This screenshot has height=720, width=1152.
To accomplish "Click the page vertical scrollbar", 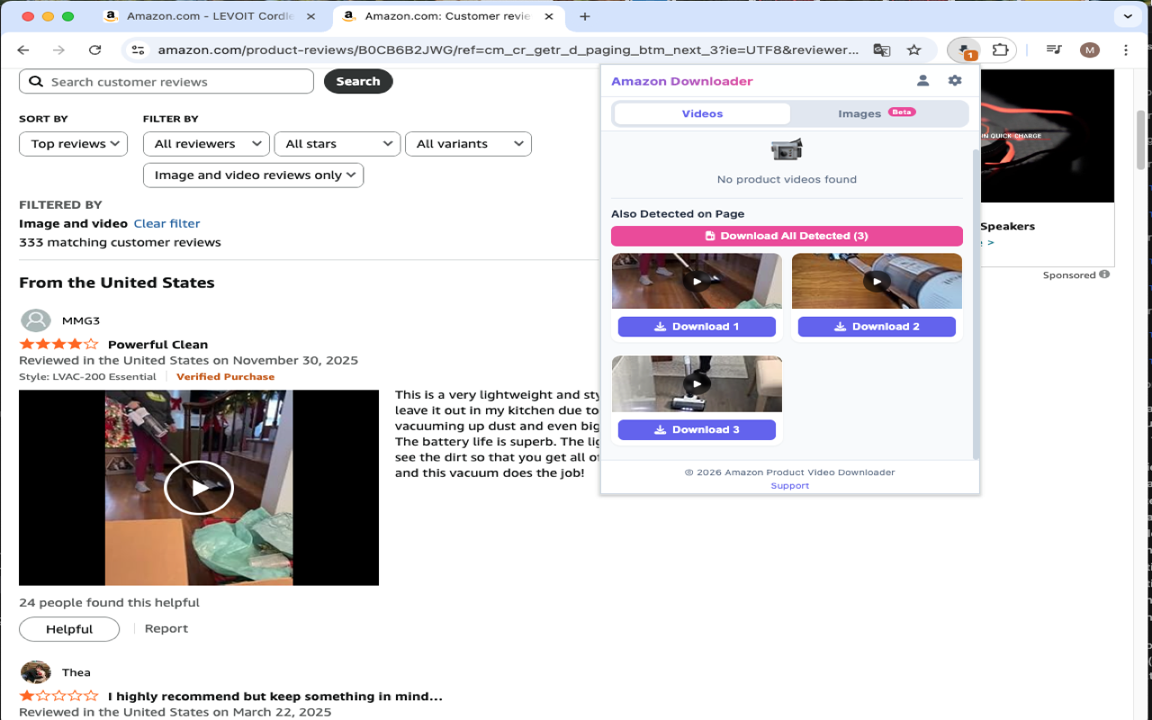I will pos(1141,139).
